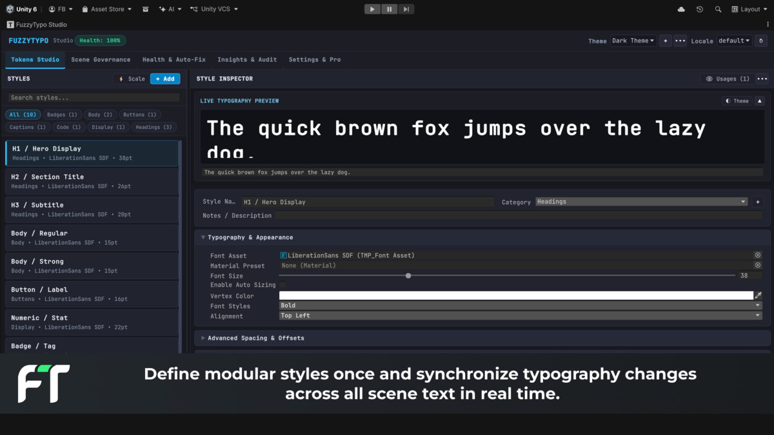Image resolution: width=774 pixels, height=435 pixels.
Task: Click the Pause button
Action: [389, 9]
